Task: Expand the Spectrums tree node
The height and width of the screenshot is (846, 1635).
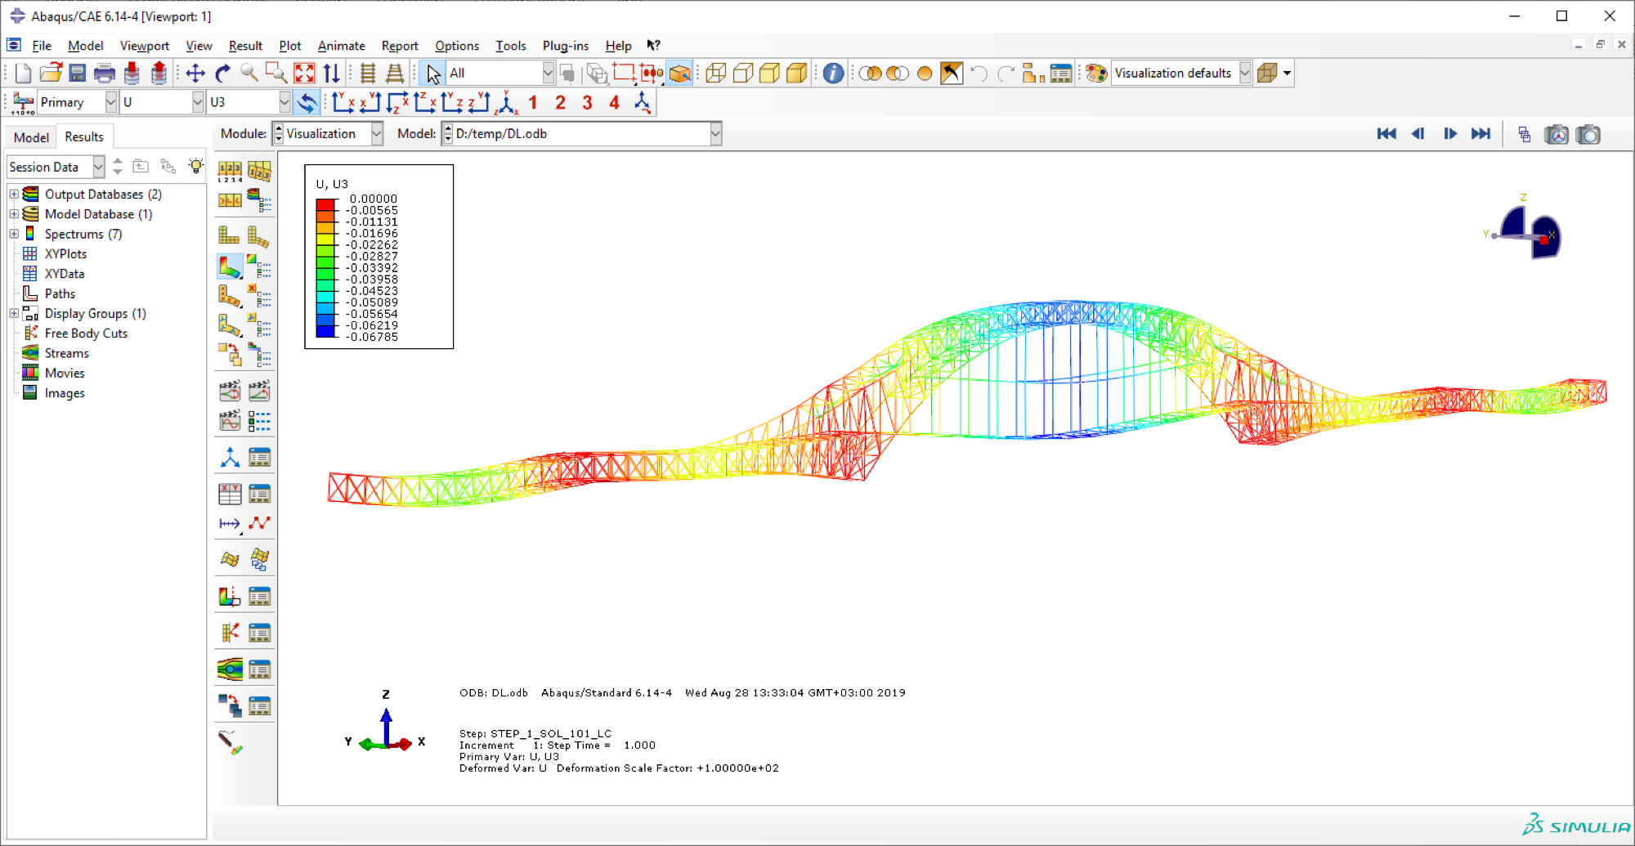Action: point(14,234)
